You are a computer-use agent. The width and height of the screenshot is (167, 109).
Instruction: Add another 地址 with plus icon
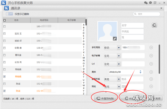[x=151, y=86]
